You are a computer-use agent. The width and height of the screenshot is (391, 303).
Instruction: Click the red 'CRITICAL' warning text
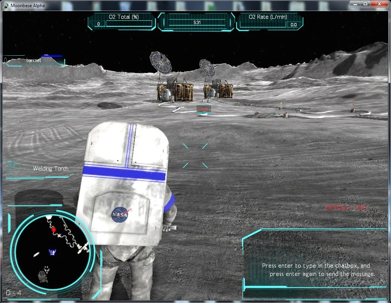pos(345,208)
